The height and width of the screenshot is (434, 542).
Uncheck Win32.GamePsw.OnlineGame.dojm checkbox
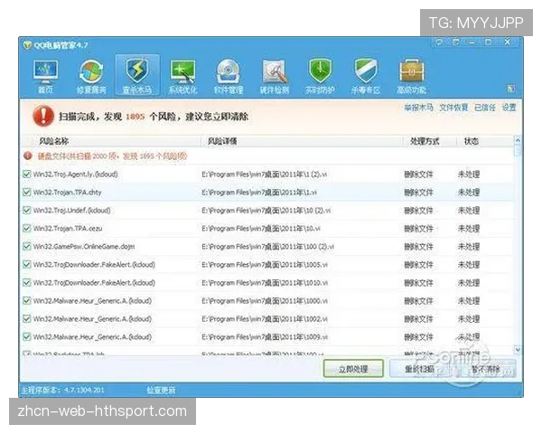[26, 247]
